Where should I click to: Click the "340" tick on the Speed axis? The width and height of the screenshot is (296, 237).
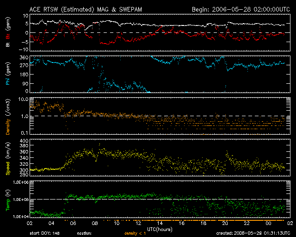coord(24,158)
